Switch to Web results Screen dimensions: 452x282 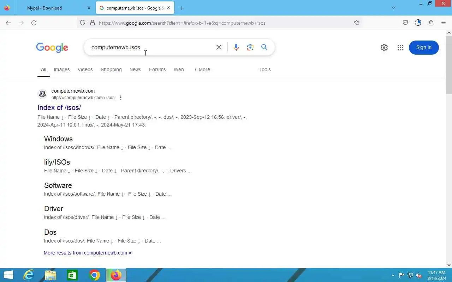(179, 69)
